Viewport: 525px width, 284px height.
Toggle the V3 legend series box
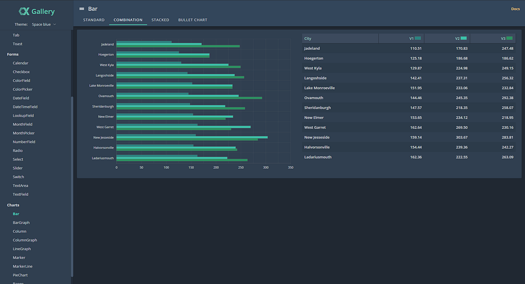click(x=509, y=38)
